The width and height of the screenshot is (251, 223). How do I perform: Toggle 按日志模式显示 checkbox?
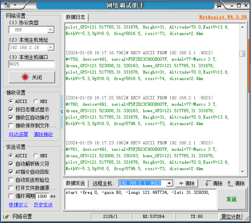click(11, 110)
